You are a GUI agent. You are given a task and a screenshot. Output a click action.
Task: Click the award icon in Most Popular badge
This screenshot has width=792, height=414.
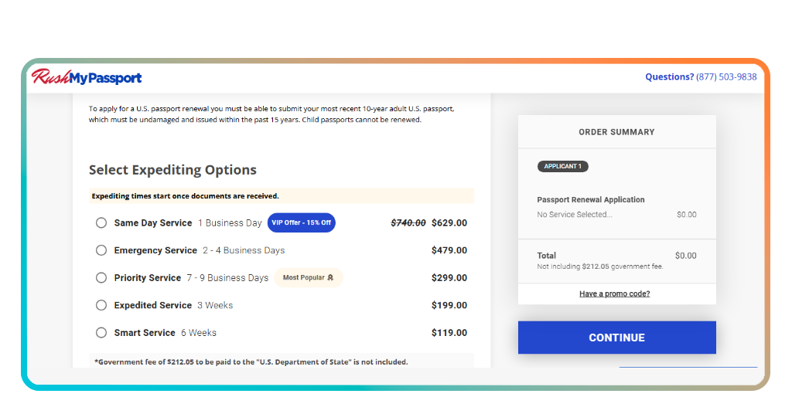click(x=330, y=278)
